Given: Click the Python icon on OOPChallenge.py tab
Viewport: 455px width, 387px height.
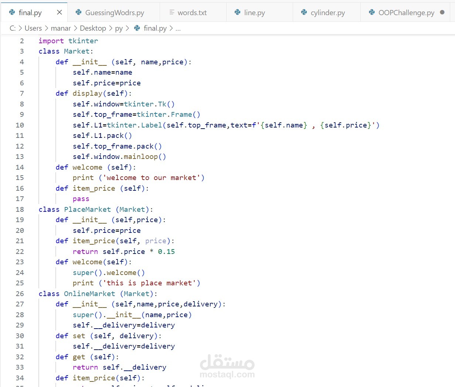Looking at the screenshot, I should (x=372, y=13).
